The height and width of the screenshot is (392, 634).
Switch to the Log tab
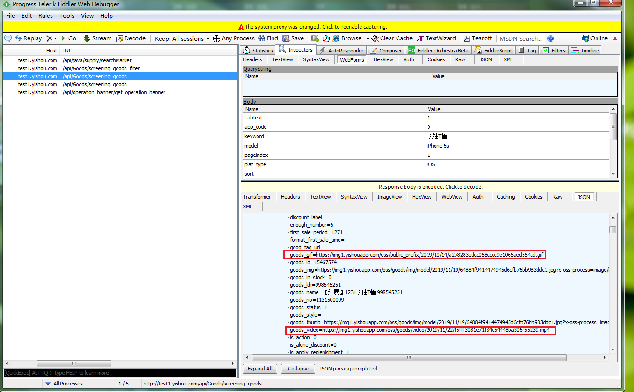tap(527, 50)
